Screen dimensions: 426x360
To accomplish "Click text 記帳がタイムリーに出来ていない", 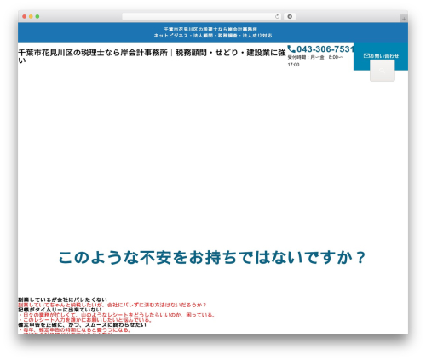I will [x=60, y=310].
